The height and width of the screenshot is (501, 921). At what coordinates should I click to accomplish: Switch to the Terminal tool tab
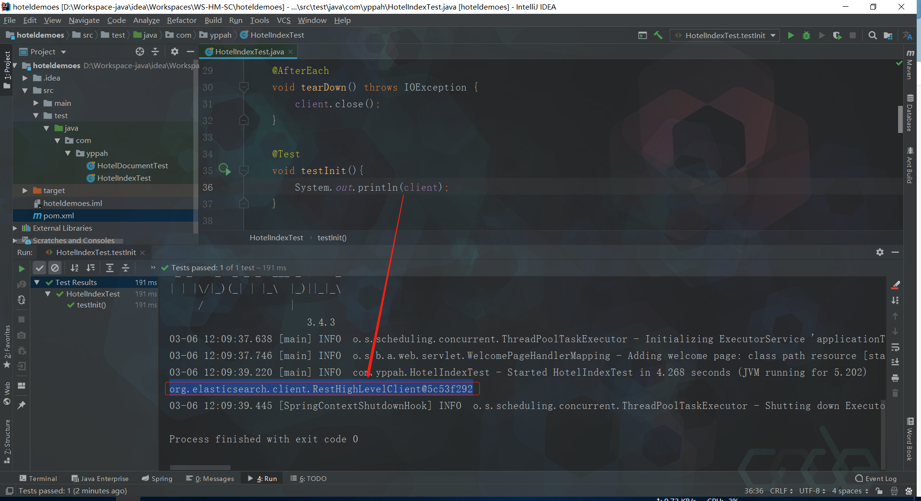click(38, 479)
